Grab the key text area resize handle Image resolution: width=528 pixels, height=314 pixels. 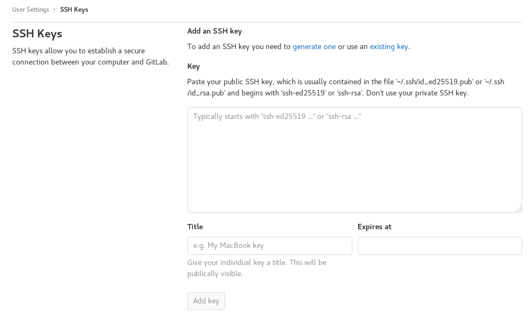click(x=518, y=210)
